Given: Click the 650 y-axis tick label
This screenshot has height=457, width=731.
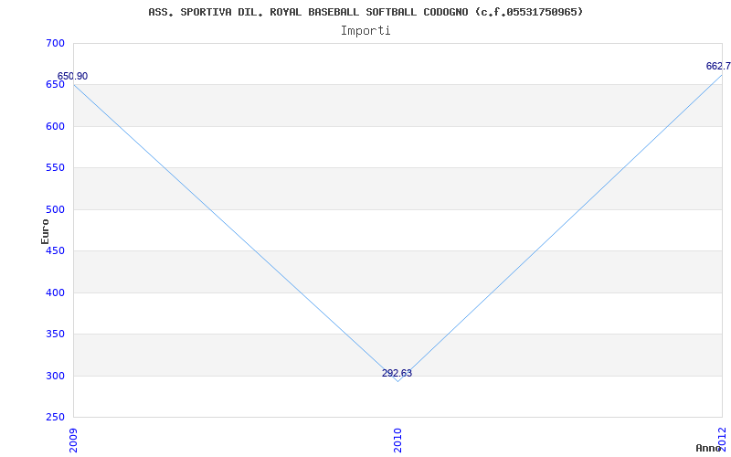Looking at the screenshot, I should [x=55, y=84].
